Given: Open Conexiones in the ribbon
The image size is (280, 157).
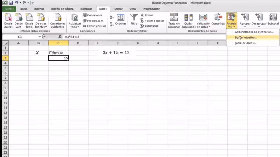Looking at the screenshot, I should [92, 15].
